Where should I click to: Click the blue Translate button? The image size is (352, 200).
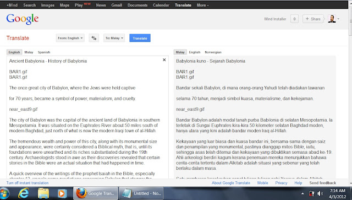(140, 38)
